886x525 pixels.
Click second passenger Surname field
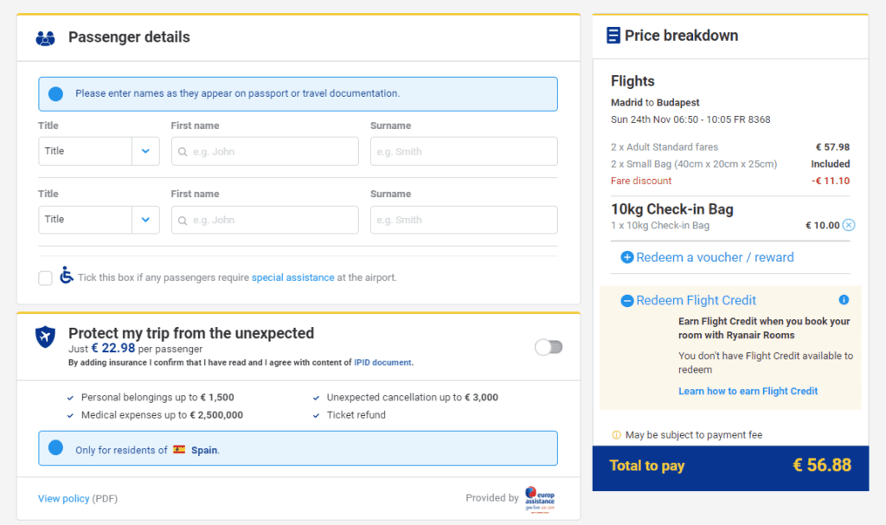point(464,220)
